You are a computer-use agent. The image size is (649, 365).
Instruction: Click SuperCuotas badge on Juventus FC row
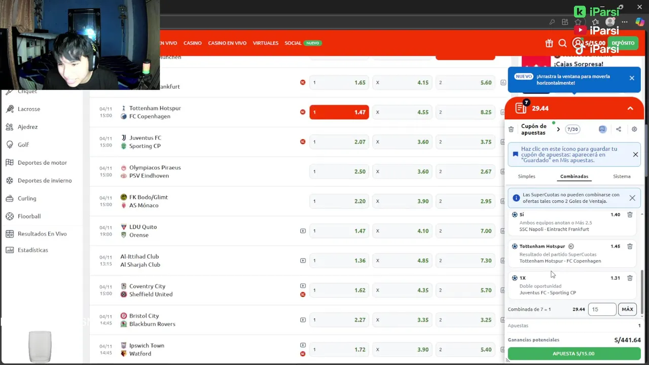(x=303, y=141)
